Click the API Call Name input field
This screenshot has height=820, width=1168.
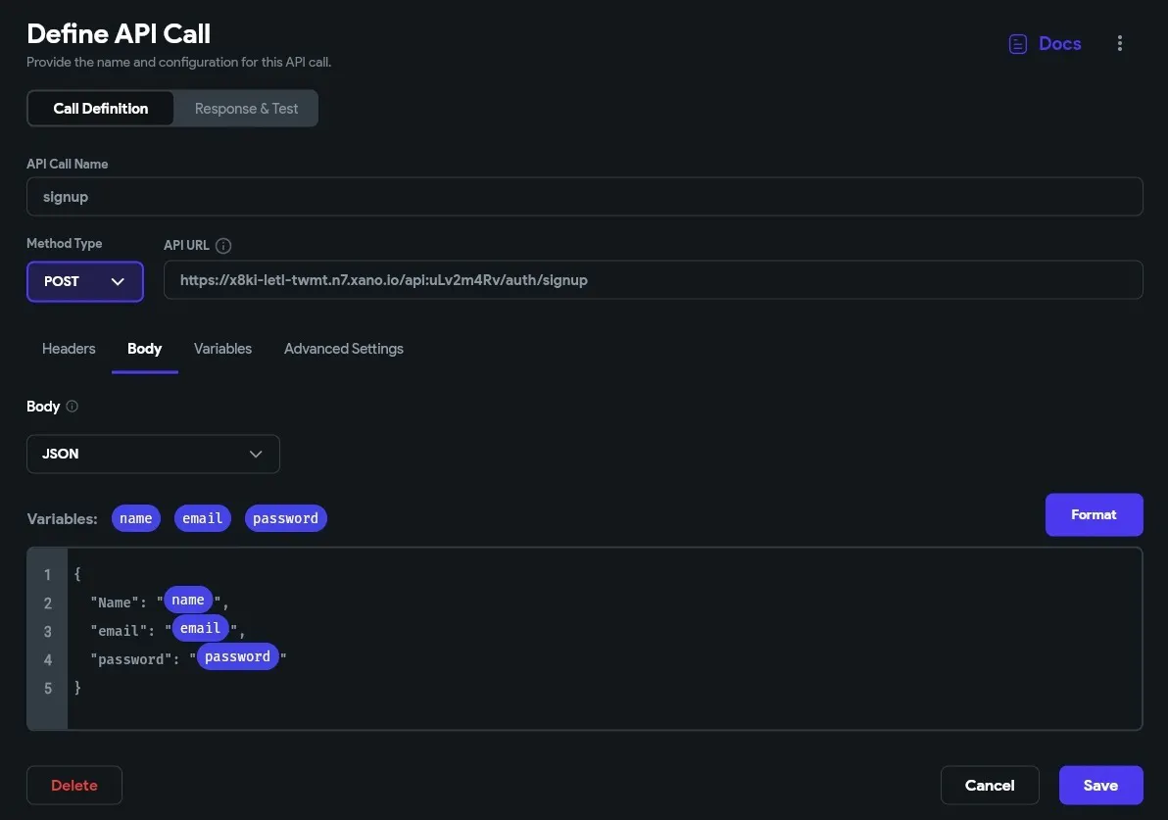pos(584,197)
